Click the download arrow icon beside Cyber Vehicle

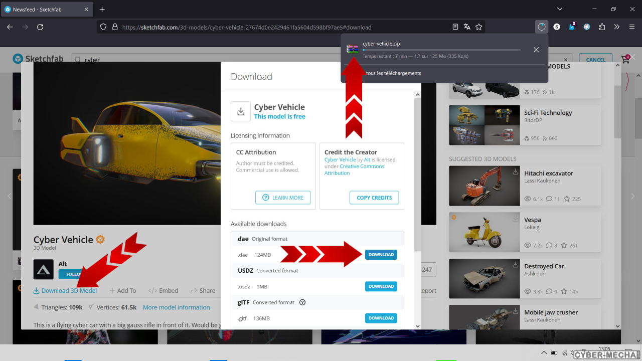coord(241,111)
